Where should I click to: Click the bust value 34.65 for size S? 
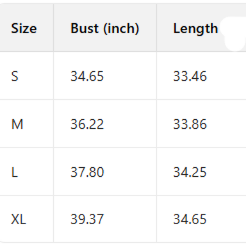pyautogui.click(x=87, y=76)
